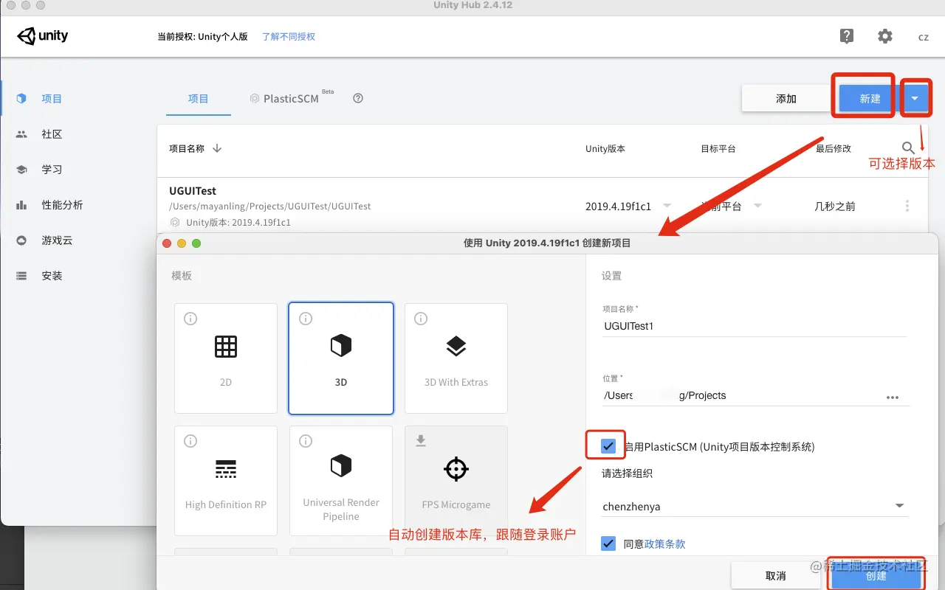Open the 新建 version dropdown arrow

915,98
